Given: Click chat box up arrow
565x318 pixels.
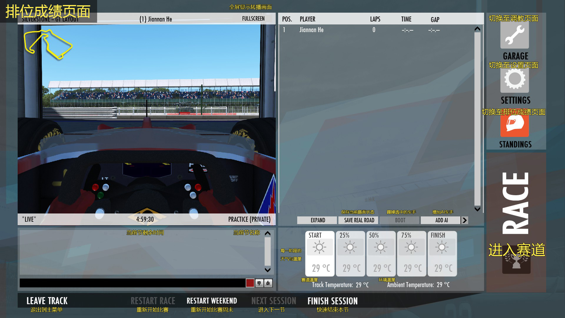Looking at the screenshot, I should [x=267, y=233].
